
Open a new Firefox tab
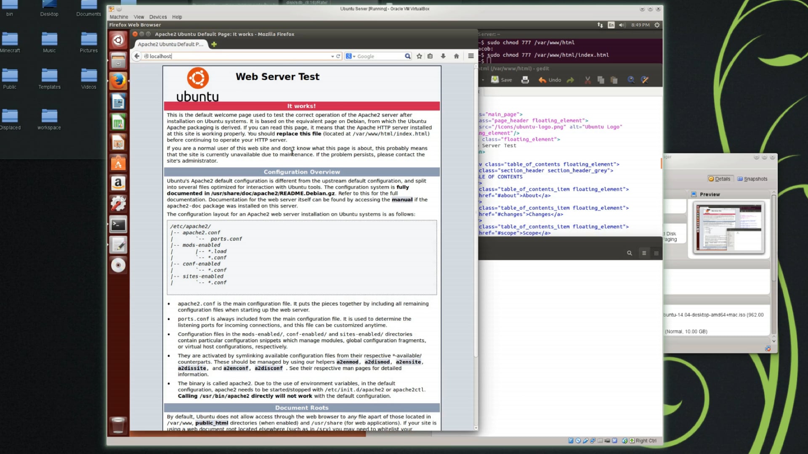click(x=214, y=44)
